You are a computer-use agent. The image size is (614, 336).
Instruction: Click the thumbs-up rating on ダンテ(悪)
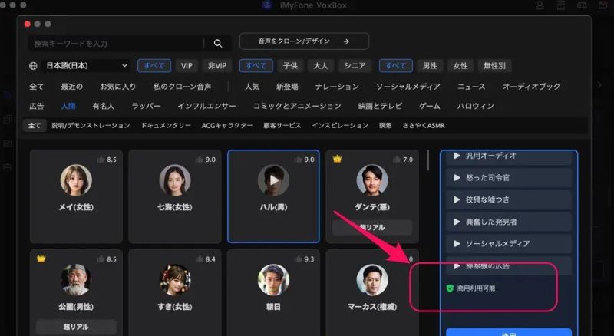397,160
